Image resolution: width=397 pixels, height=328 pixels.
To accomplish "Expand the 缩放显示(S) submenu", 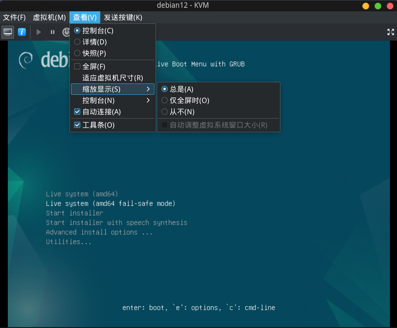I will coord(113,89).
